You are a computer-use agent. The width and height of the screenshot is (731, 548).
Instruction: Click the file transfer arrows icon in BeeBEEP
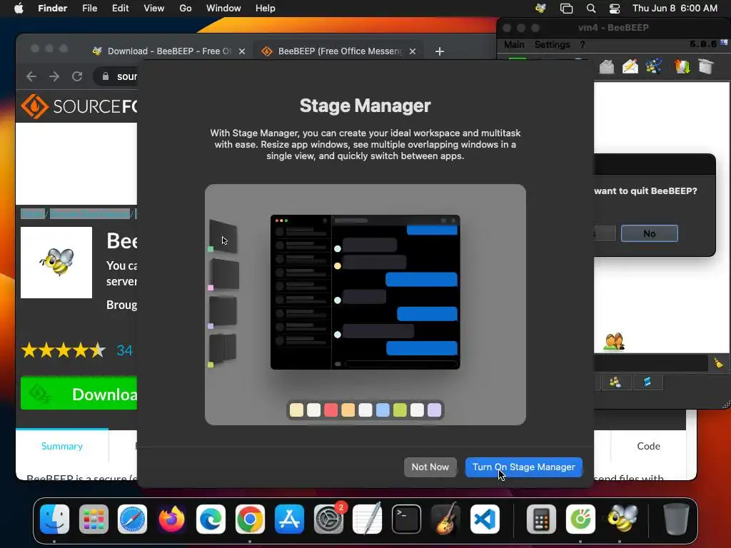click(682, 66)
